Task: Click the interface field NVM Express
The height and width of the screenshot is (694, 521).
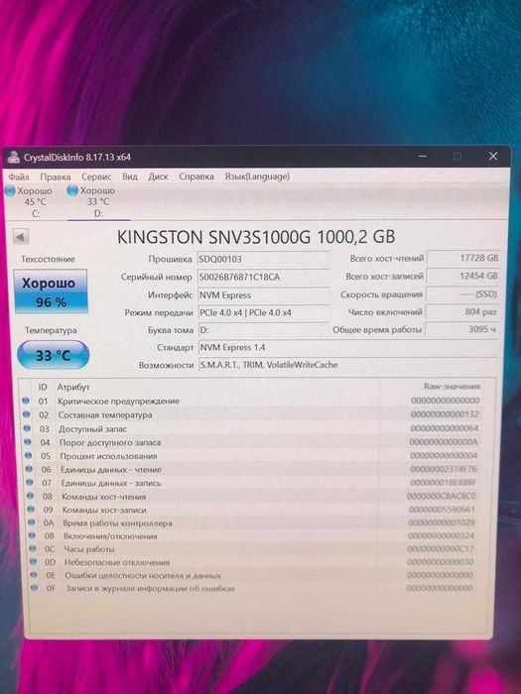Action: [x=264, y=294]
